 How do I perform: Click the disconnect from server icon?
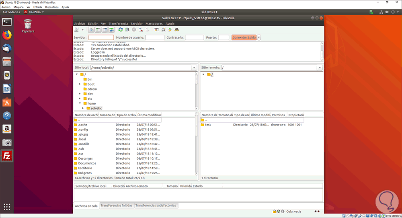141,30
